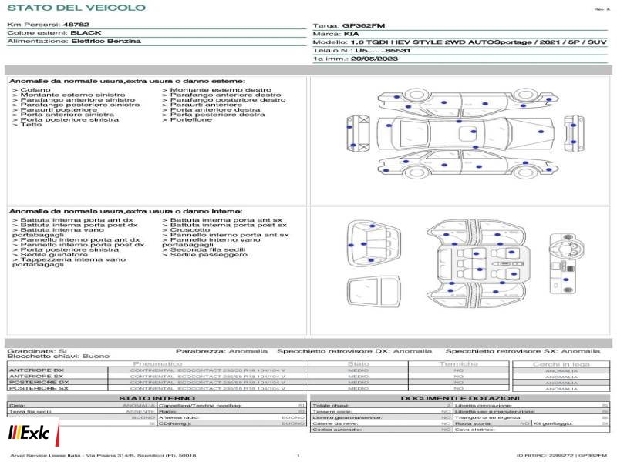Click the Arval Service Lease Italia footer address
Screen dimensions: 617x462
click(103, 455)
